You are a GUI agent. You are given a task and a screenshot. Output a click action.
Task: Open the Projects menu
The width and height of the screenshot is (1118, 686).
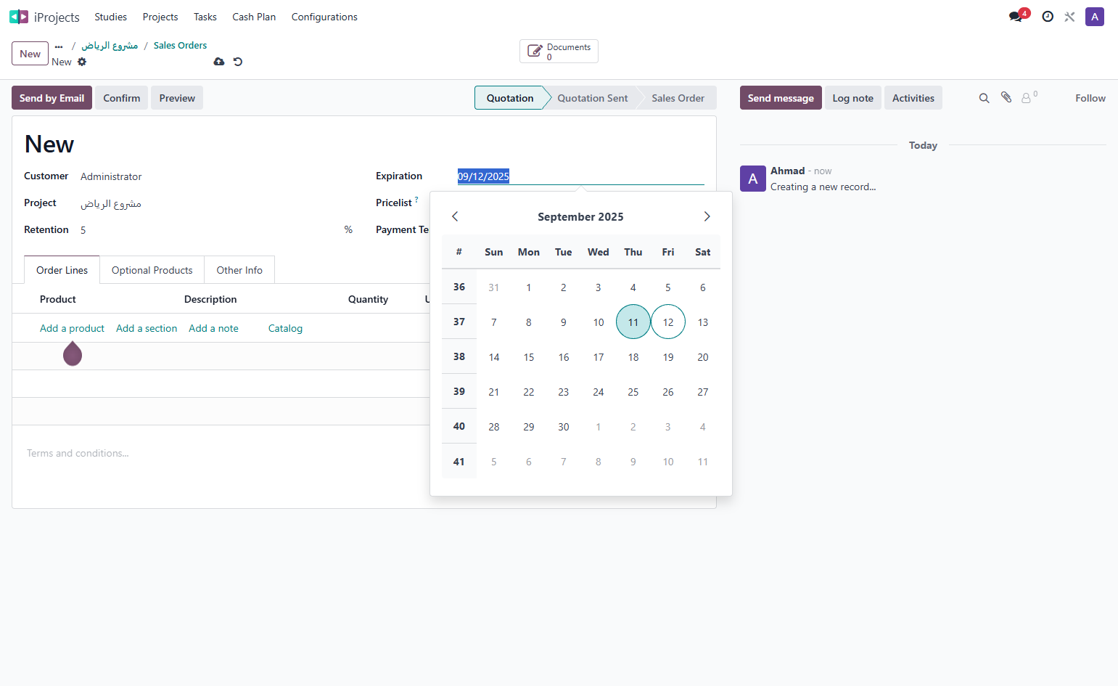tap(160, 17)
